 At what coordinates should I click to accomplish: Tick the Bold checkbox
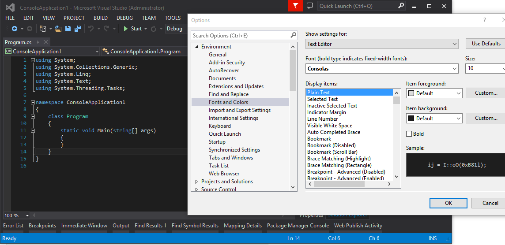coord(409,134)
